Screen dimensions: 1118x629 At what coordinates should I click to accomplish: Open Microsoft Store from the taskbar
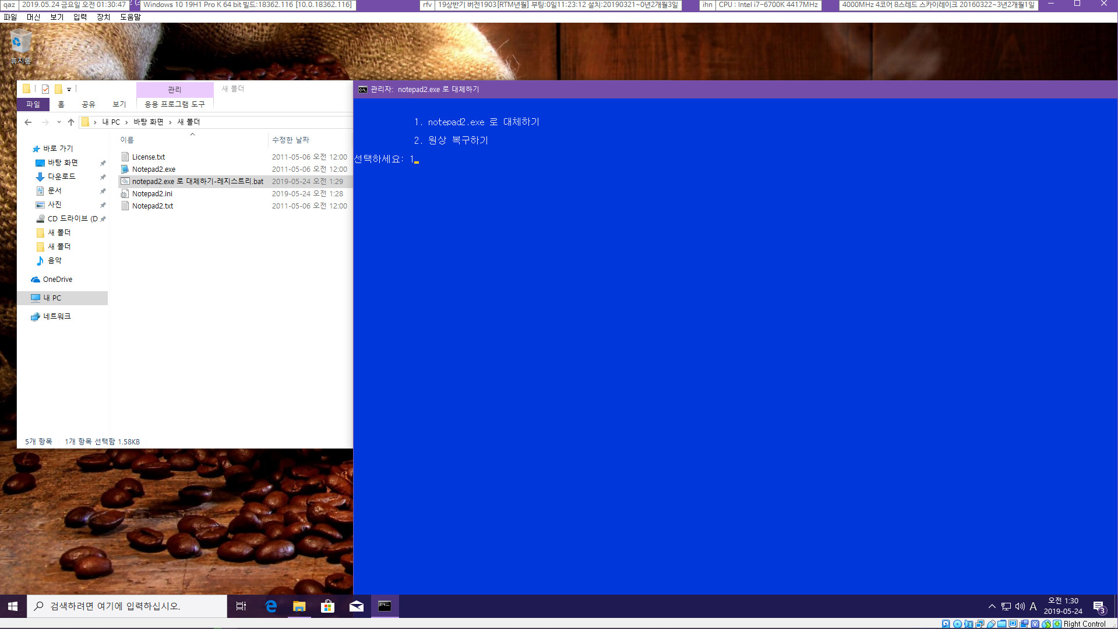click(328, 606)
